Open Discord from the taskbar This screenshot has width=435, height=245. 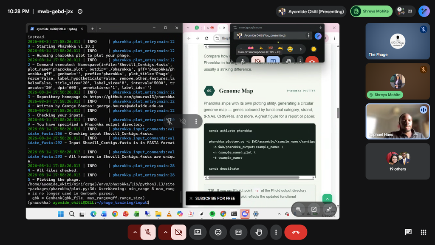click(245, 214)
